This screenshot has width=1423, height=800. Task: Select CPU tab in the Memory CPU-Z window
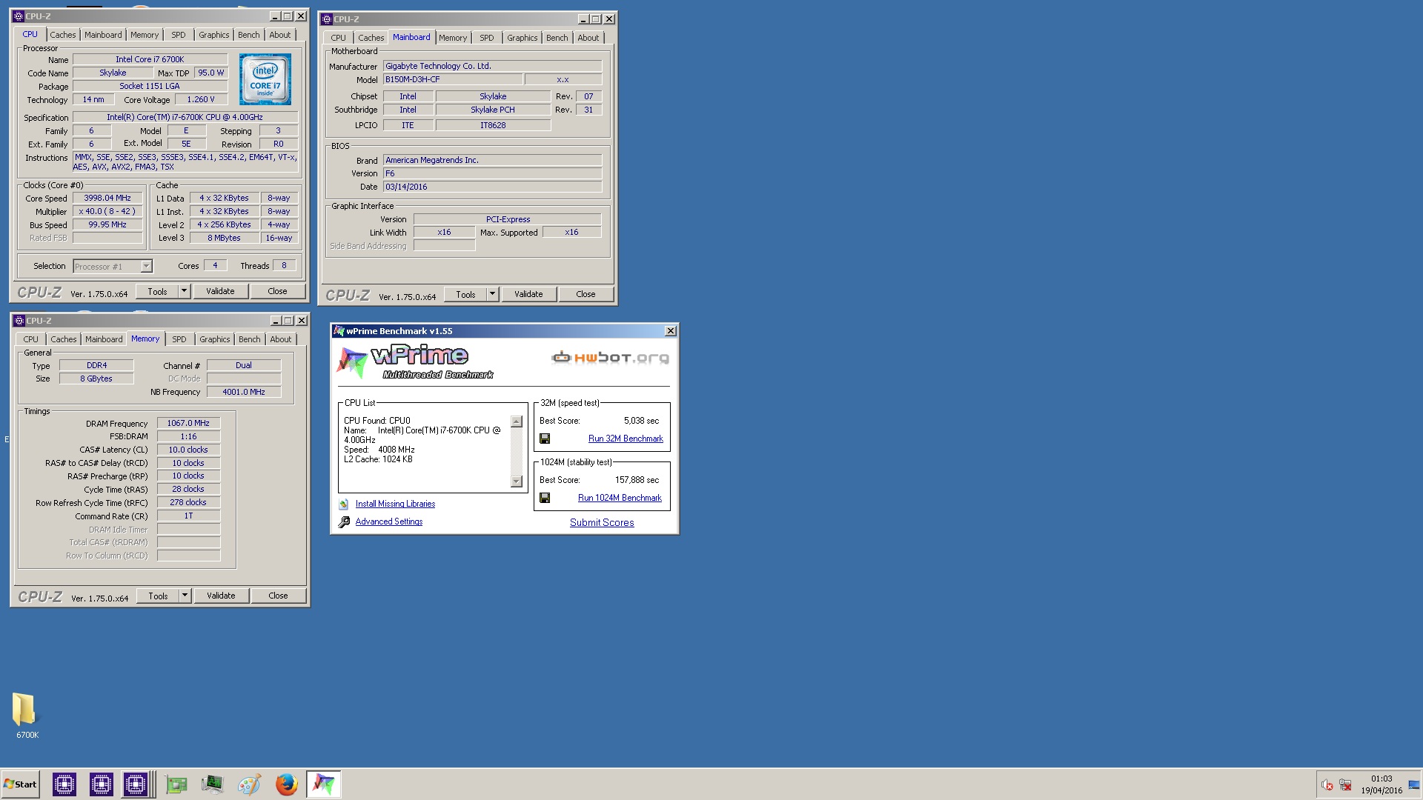(x=30, y=339)
